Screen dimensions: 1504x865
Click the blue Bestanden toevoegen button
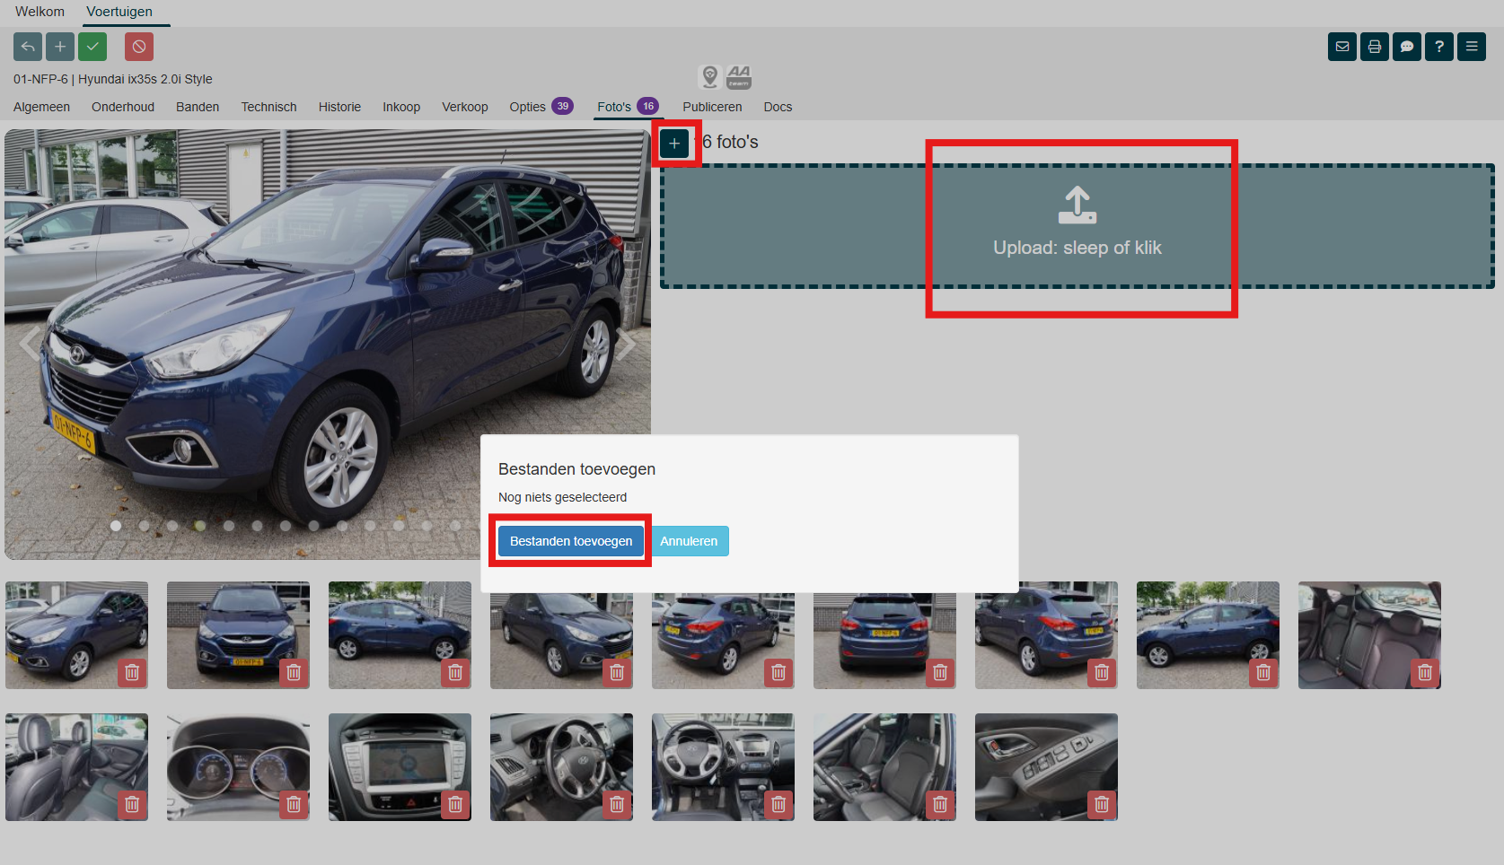(571, 541)
